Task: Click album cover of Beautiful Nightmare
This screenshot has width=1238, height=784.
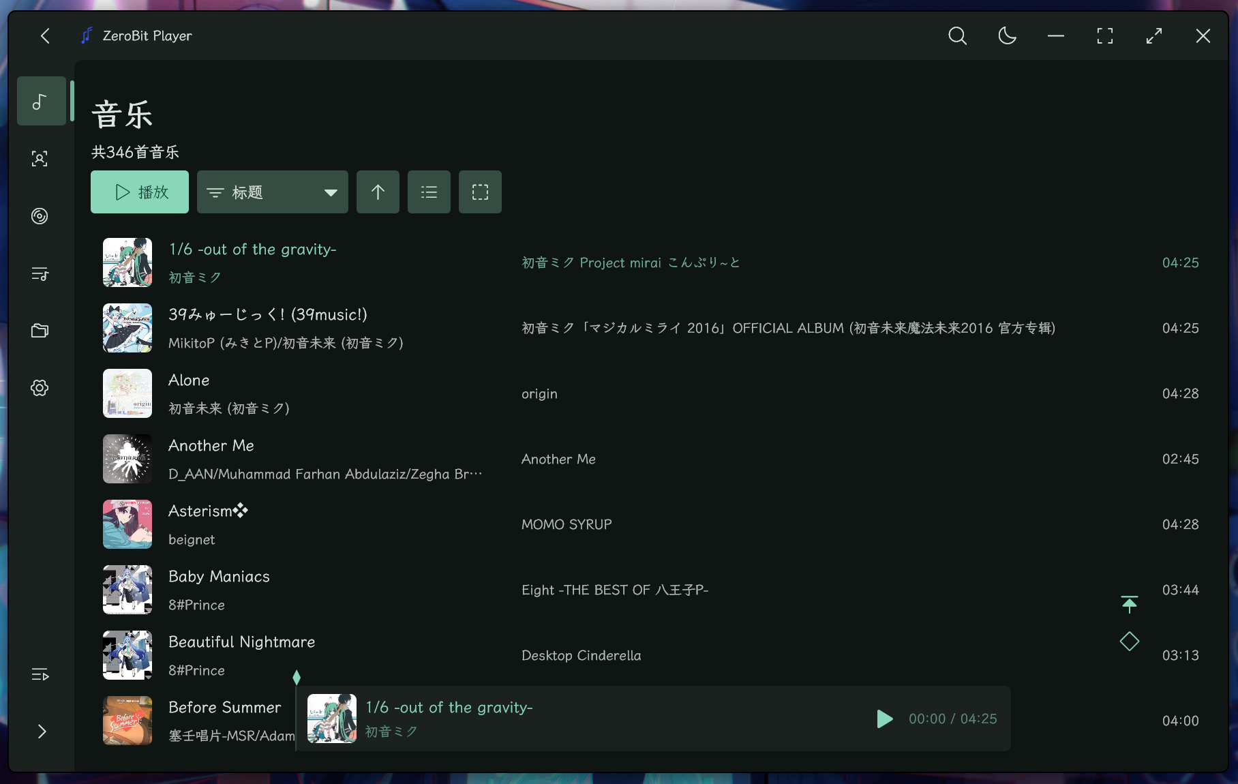Action: click(x=127, y=655)
